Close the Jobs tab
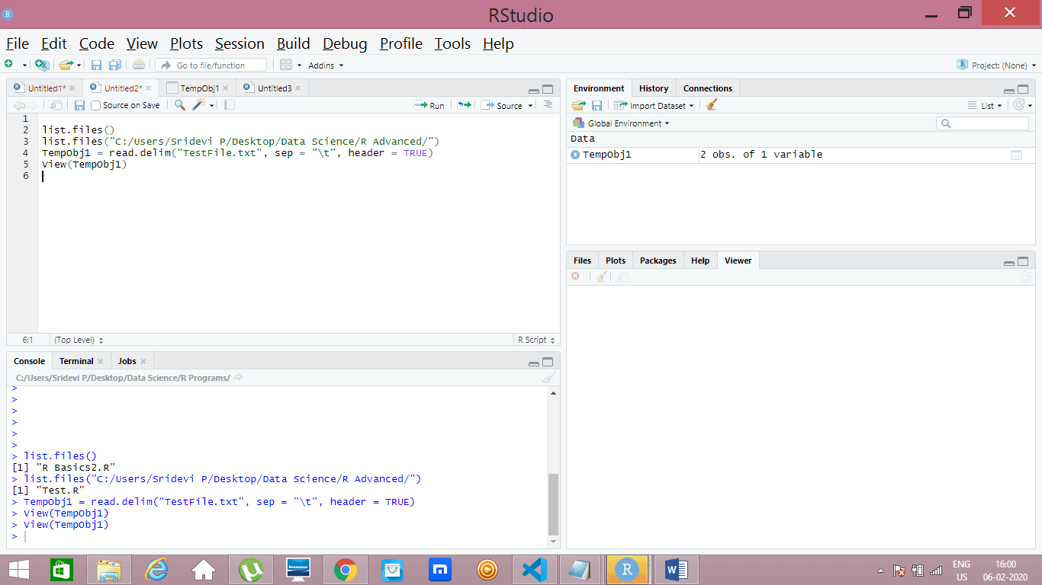This screenshot has width=1042, height=585. pyautogui.click(x=143, y=361)
